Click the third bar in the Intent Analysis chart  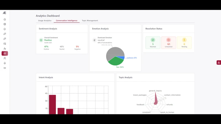[x=70, y=112]
